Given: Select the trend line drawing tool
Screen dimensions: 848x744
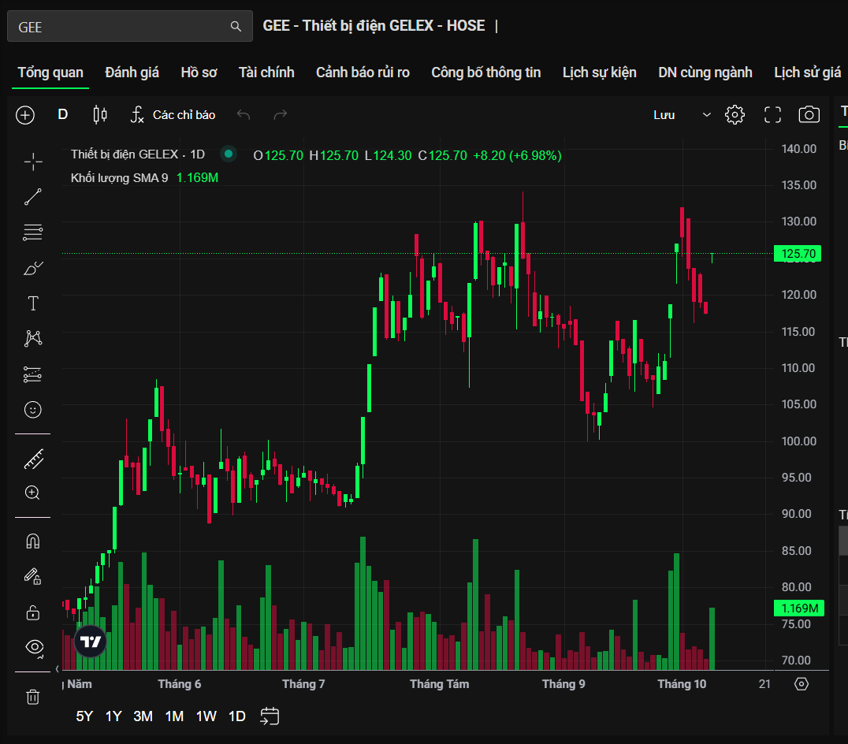Looking at the screenshot, I should click(x=33, y=197).
